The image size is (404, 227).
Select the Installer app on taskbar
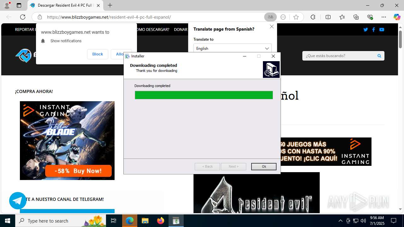click(x=176, y=221)
